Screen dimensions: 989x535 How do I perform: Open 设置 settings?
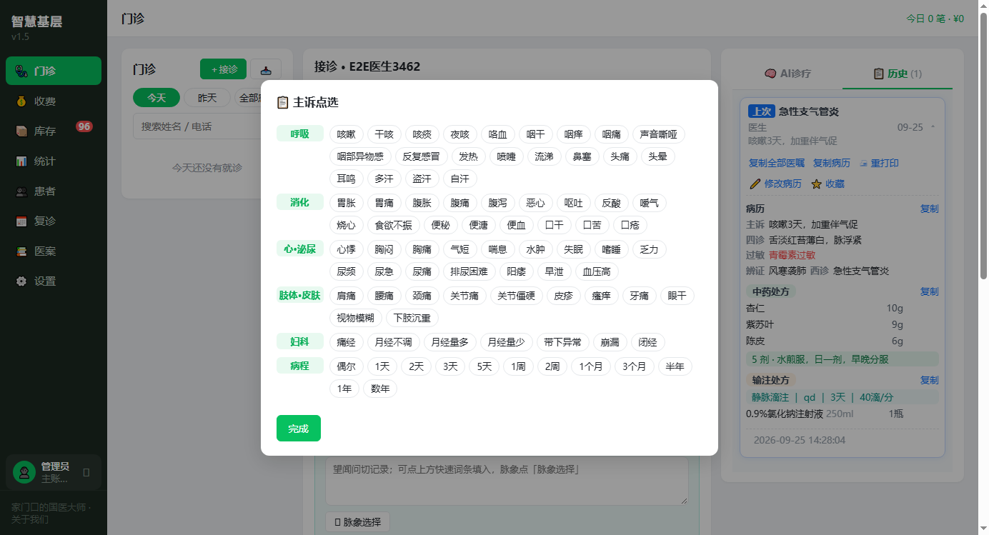click(x=54, y=281)
